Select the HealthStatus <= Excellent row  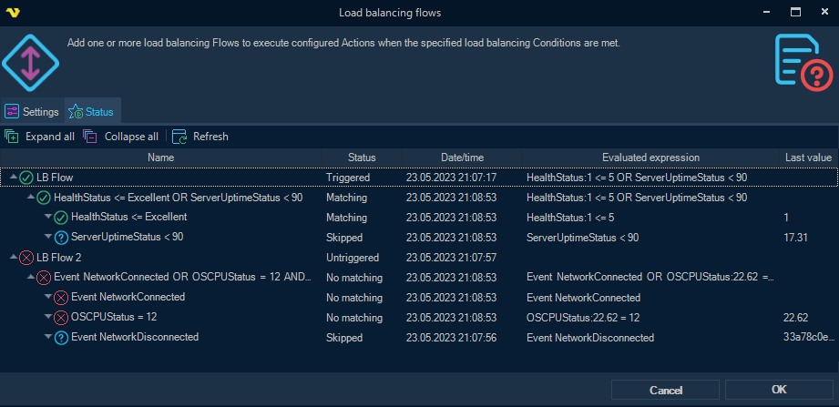pyautogui.click(x=128, y=218)
